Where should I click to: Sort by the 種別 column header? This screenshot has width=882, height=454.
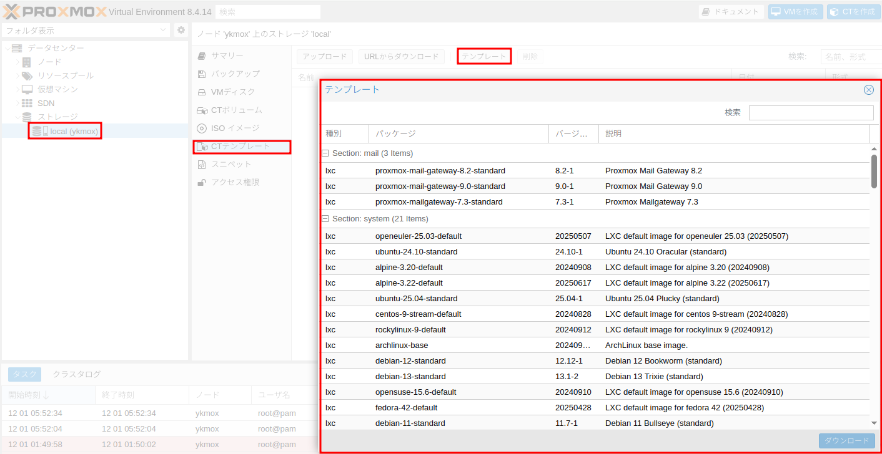345,134
